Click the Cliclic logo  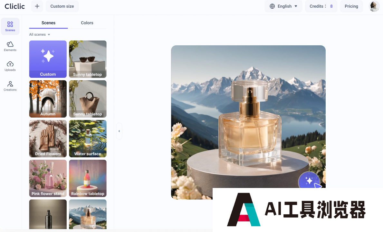pyautogui.click(x=15, y=6)
